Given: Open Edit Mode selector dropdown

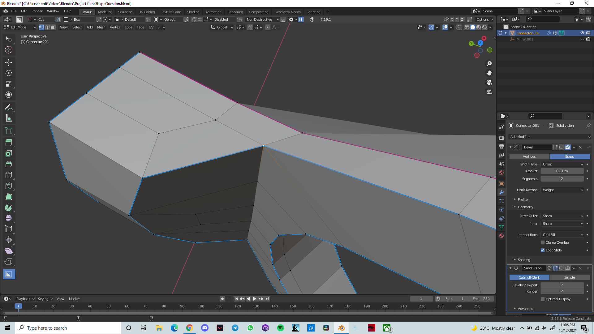Looking at the screenshot, I should point(20,27).
